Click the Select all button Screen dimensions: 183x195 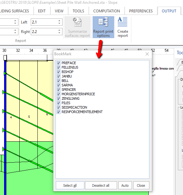pos(70,185)
